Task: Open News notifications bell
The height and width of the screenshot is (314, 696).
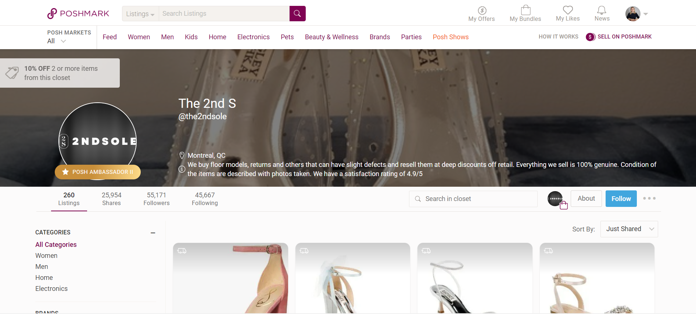Action: point(602,14)
